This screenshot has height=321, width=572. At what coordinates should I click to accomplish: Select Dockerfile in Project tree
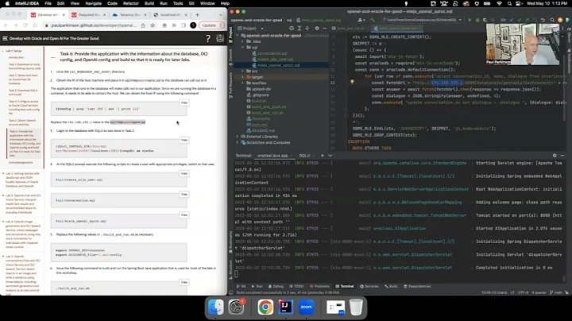click(261, 118)
